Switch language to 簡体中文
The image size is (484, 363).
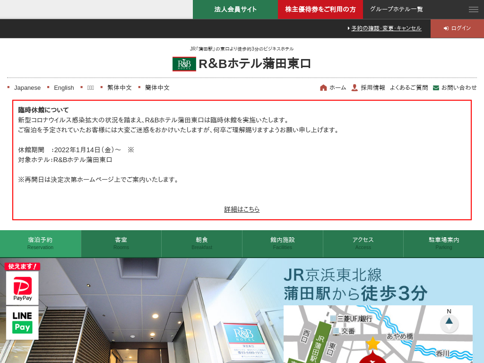(x=157, y=87)
